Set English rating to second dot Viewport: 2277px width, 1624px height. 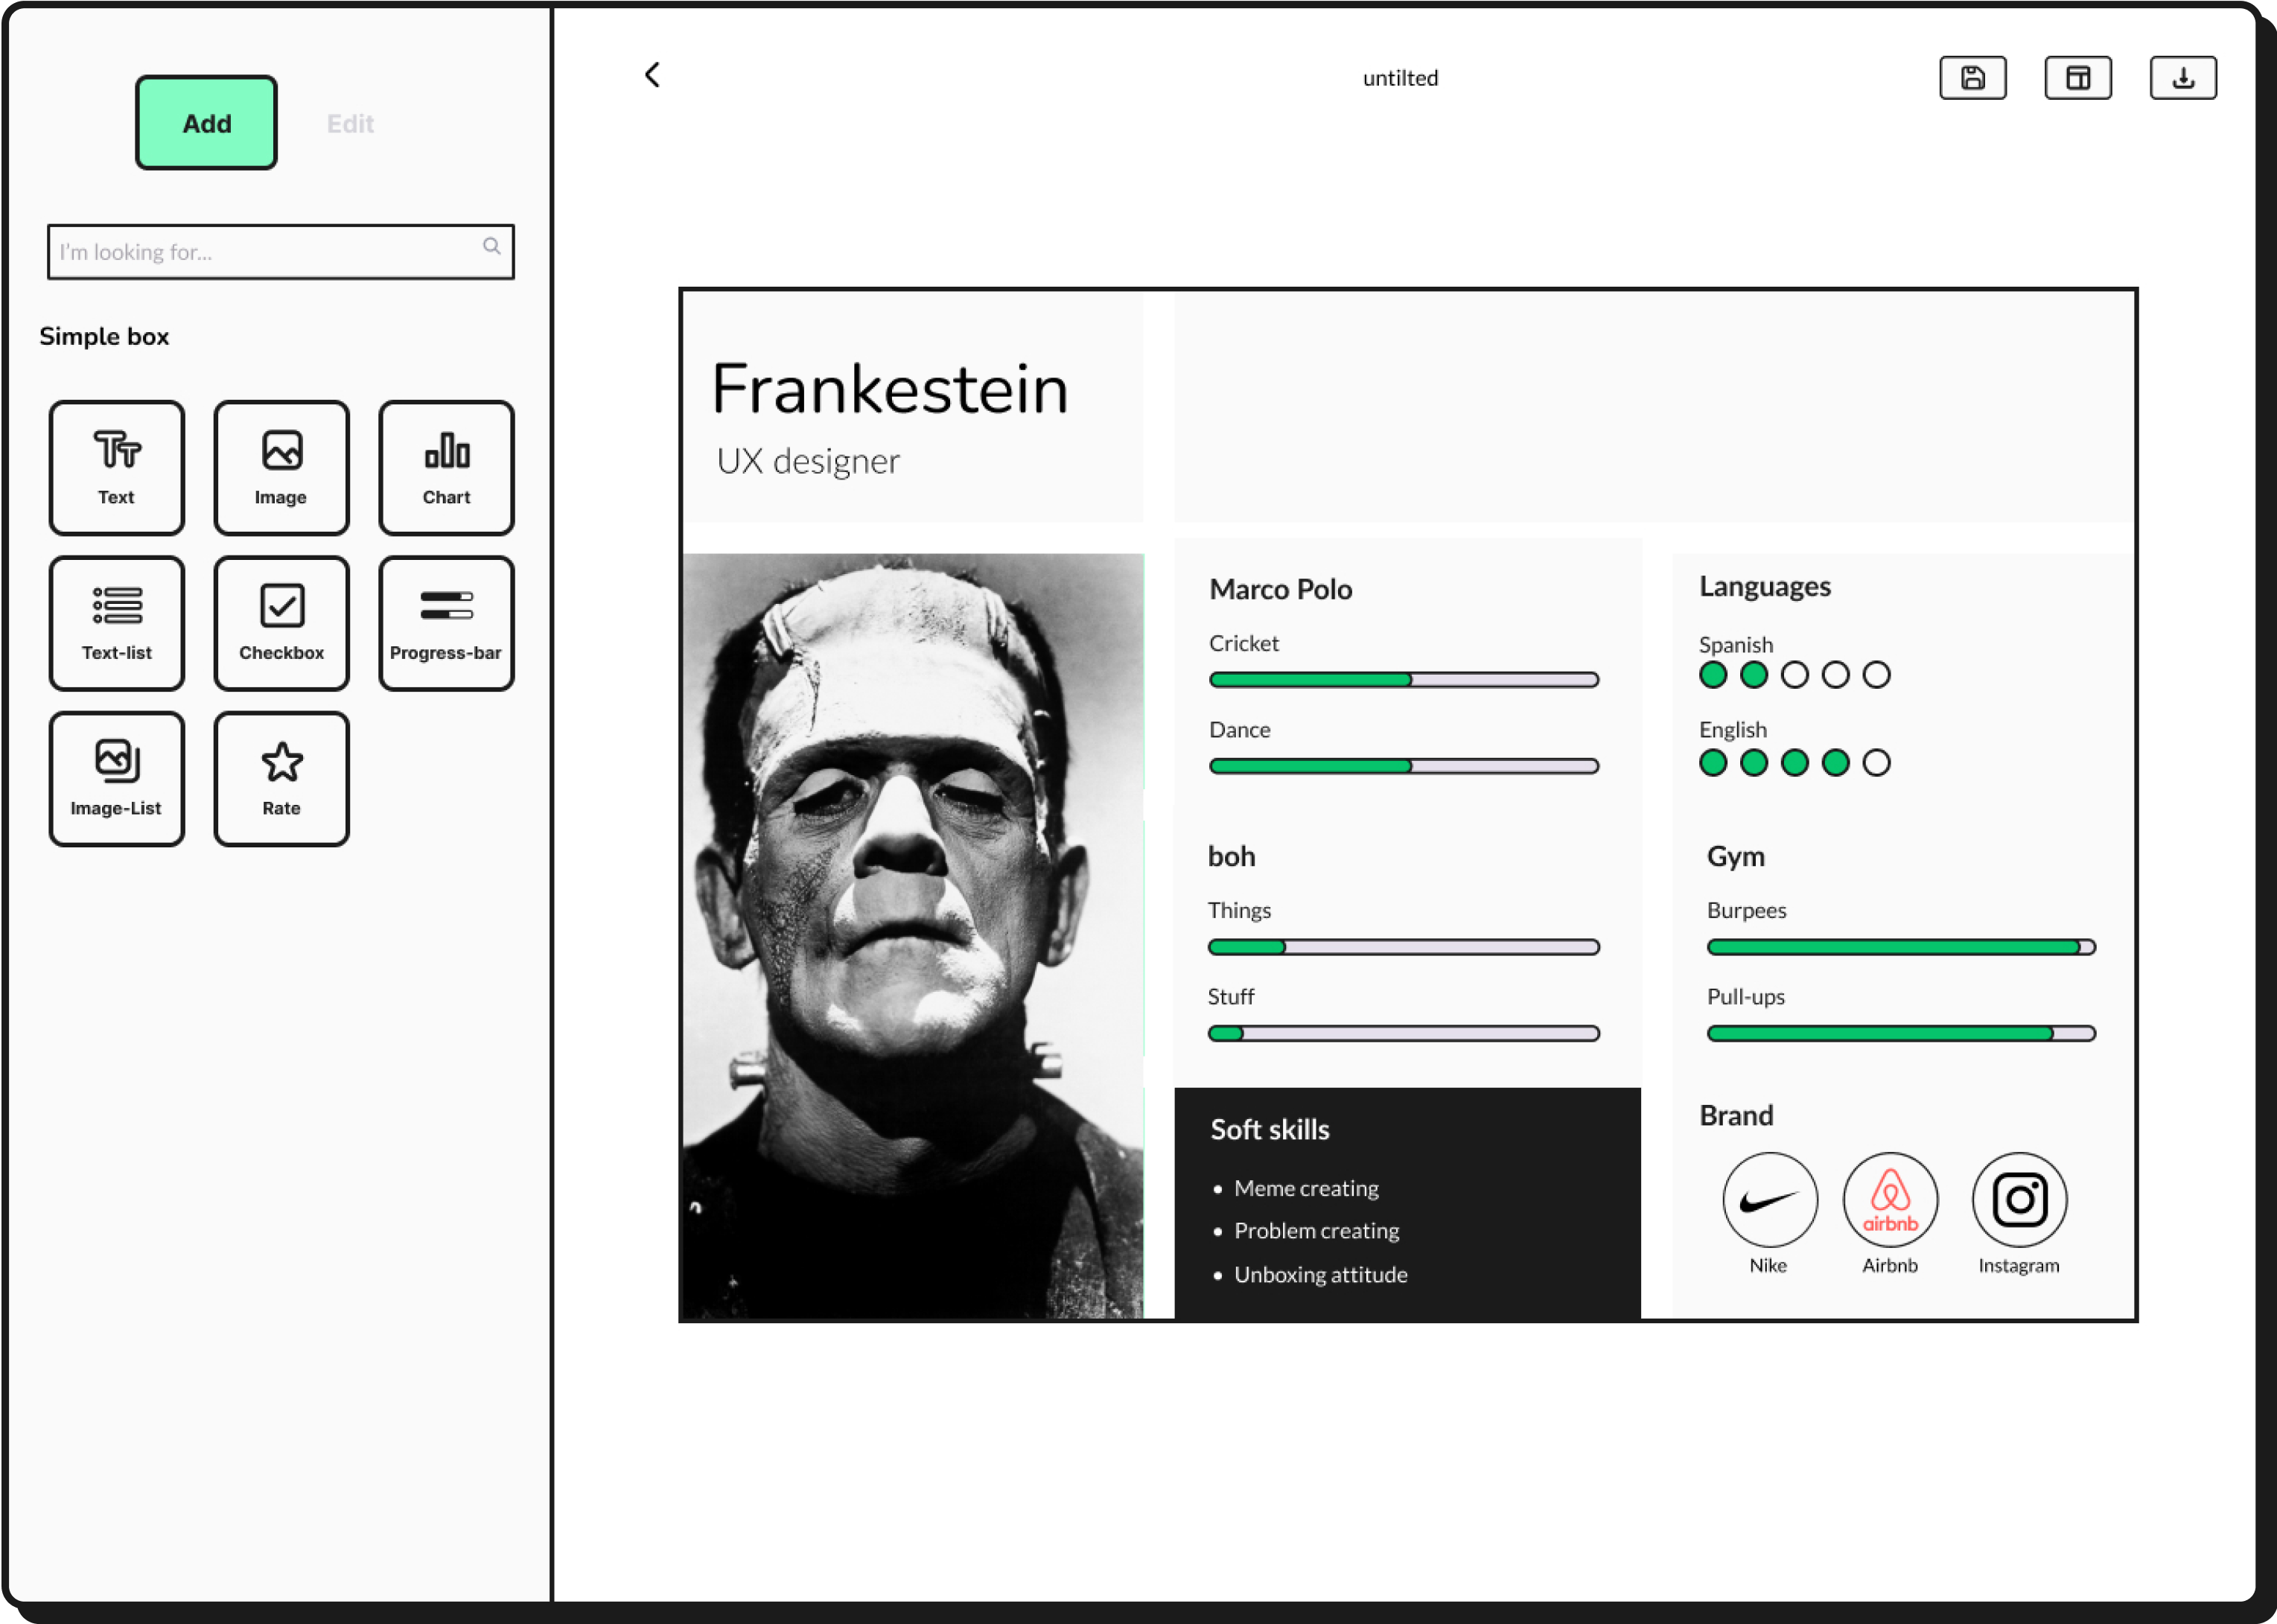pos(1754,763)
